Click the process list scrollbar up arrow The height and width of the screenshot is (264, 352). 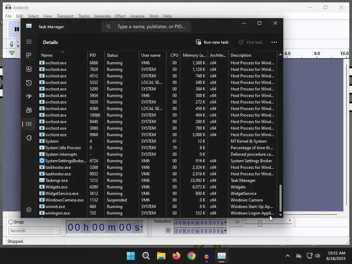[x=280, y=54]
